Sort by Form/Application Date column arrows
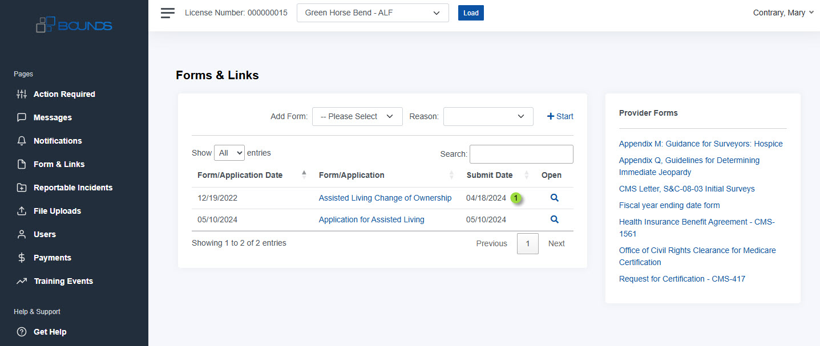The width and height of the screenshot is (820, 346). 304,175
